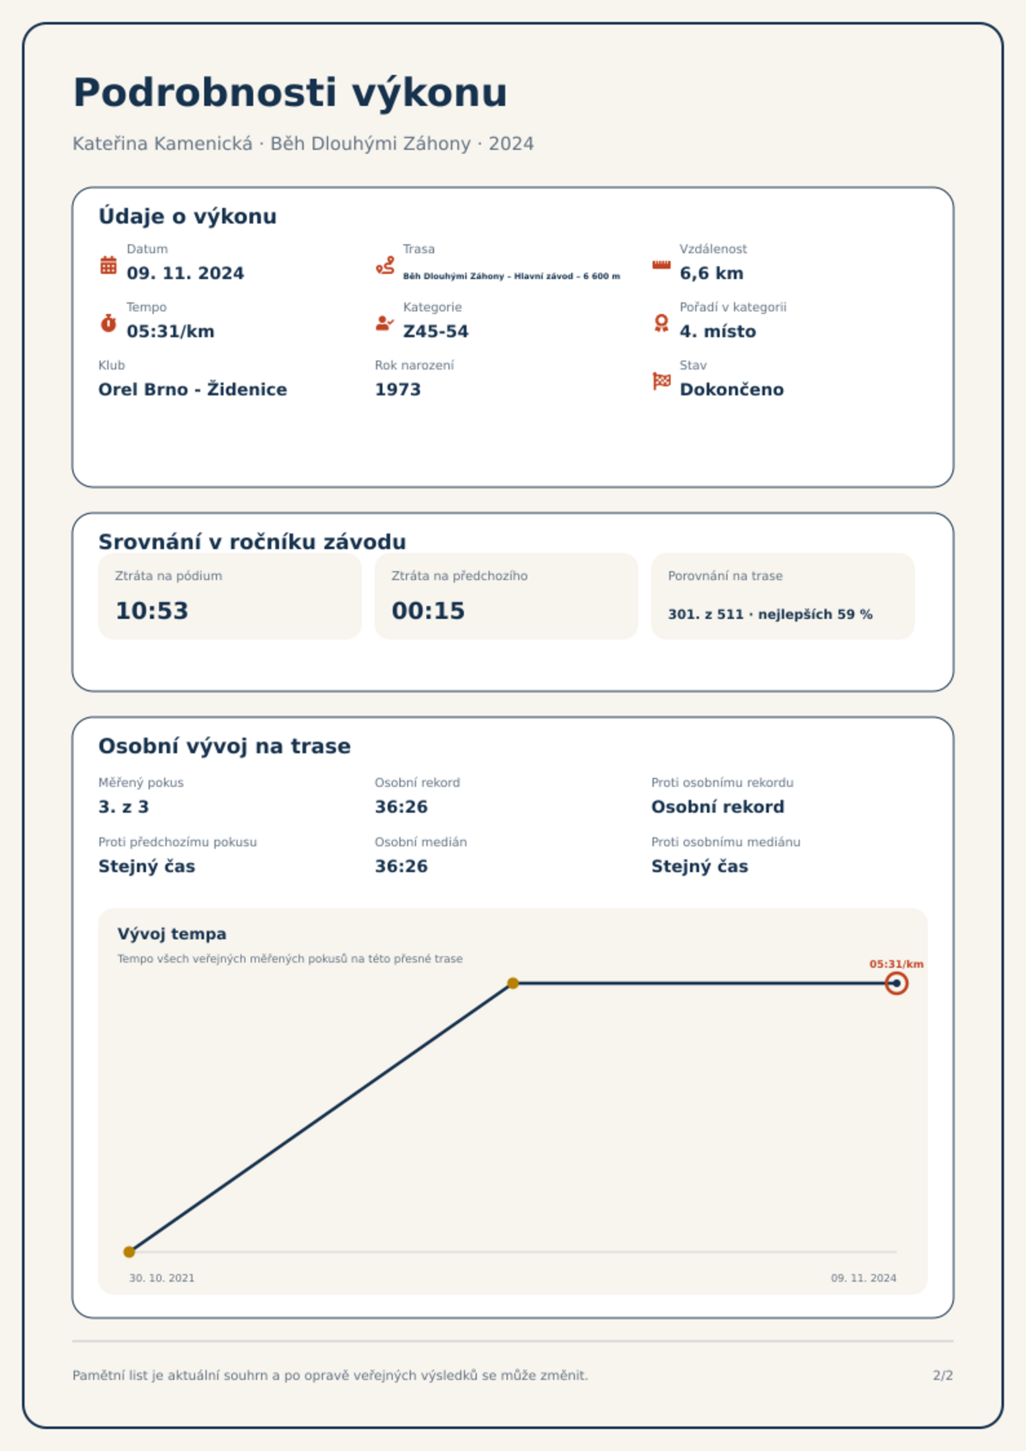Open the Porovnání na trase card
Image resolution: width=1026 pixels, height=1451 pixels.
(x=783, y=596)
